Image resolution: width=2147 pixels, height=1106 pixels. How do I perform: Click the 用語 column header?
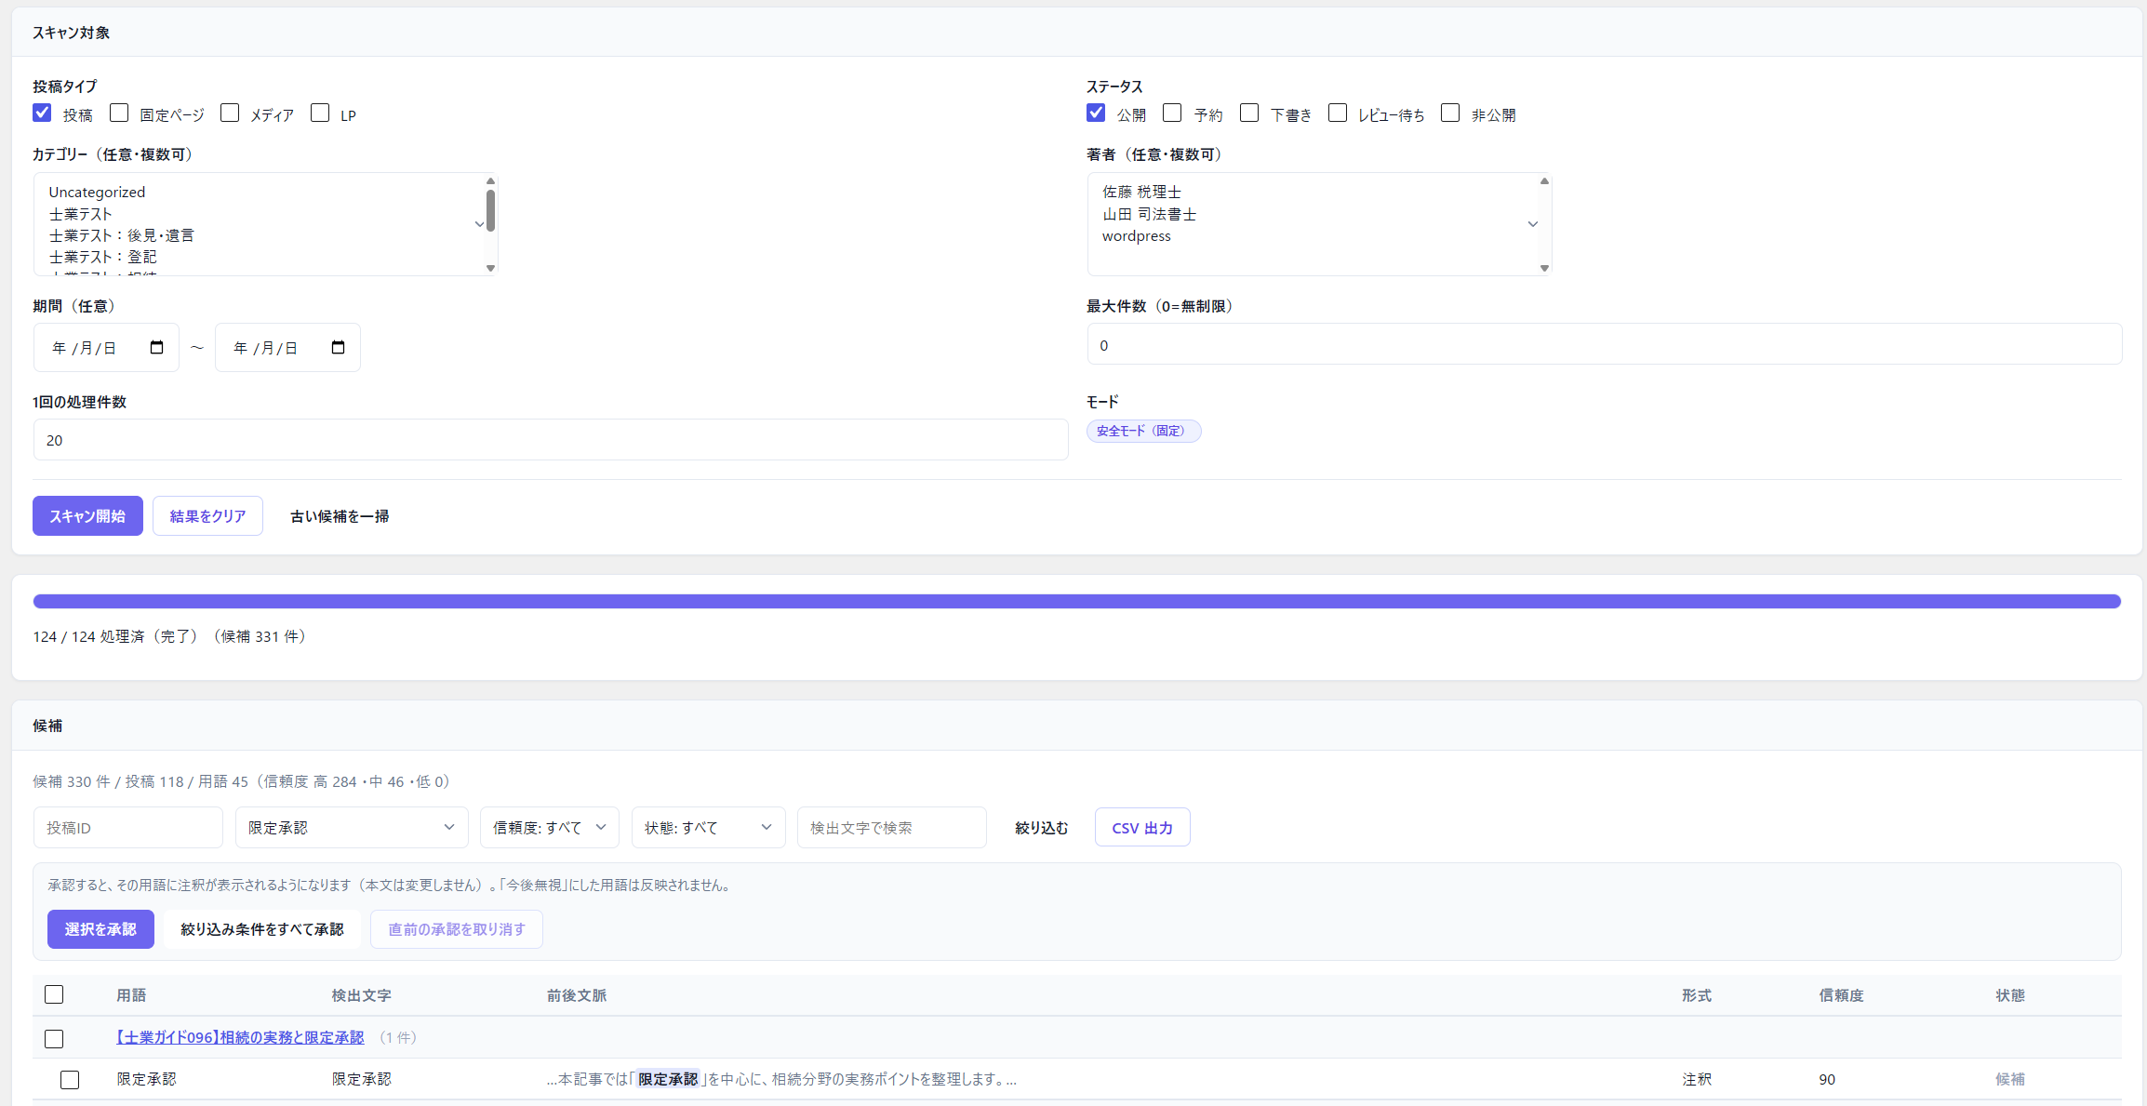click(131, 995)
